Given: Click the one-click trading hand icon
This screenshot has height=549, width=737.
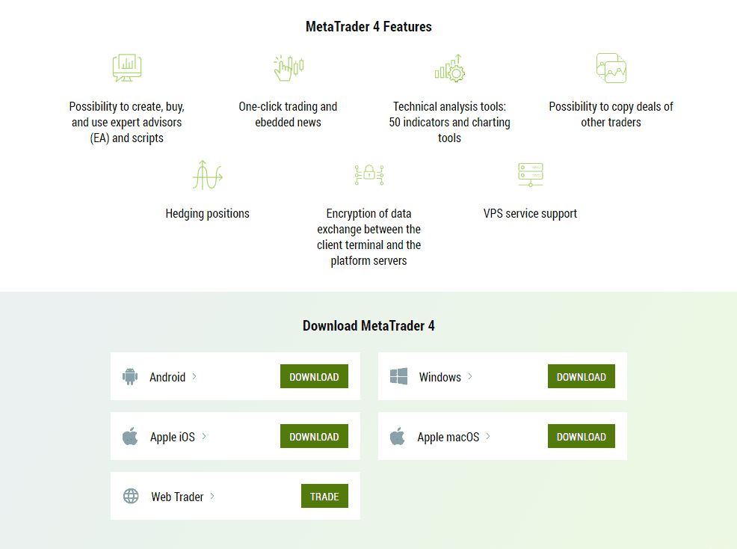Looking at the screenshot, I should (289, 68).
